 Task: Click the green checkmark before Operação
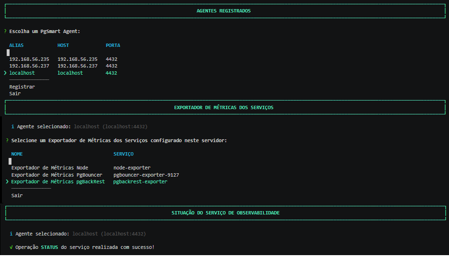pyautogui.click(x=11, y=247)
